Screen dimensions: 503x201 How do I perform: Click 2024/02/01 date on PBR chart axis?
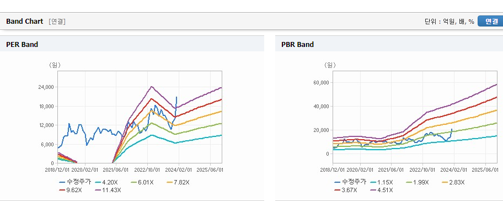tap(454, 170)
